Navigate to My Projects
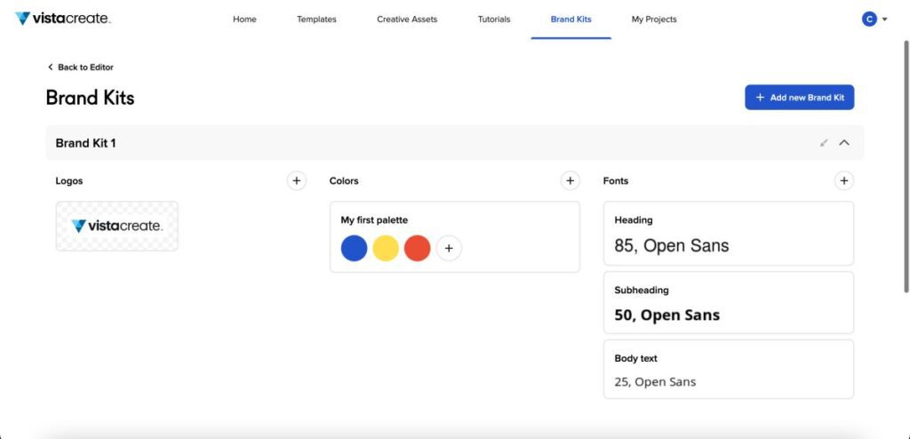 [654, 20]
